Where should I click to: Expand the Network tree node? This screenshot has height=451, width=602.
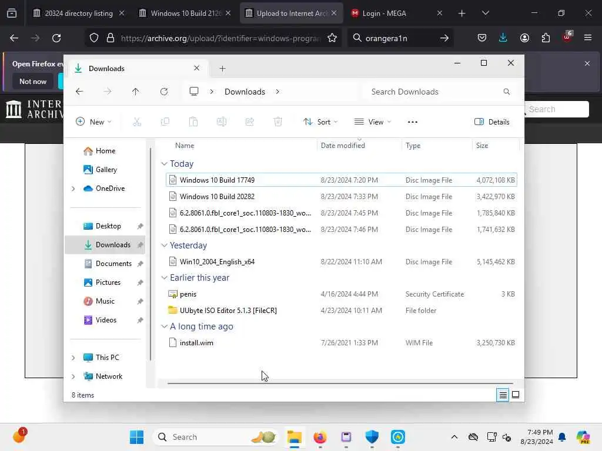(x=73, y=376)
